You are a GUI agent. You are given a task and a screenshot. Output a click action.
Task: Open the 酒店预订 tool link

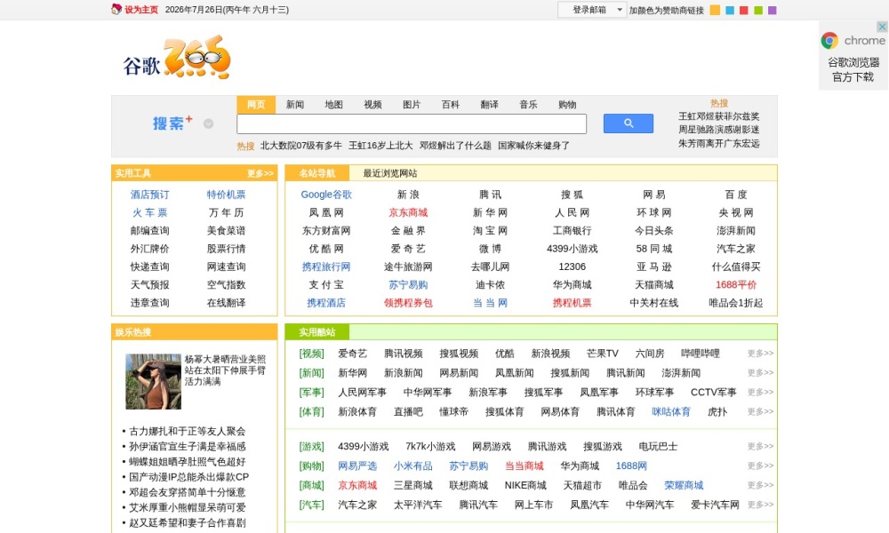[149, 195]
